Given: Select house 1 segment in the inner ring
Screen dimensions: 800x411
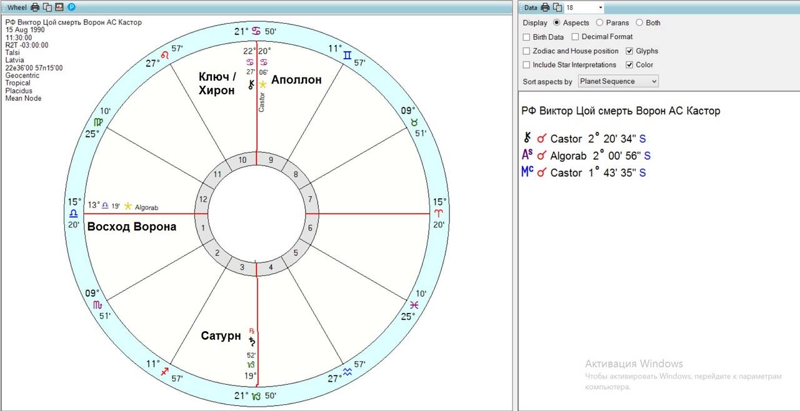Looking at the screenshot, I should 202,228.
